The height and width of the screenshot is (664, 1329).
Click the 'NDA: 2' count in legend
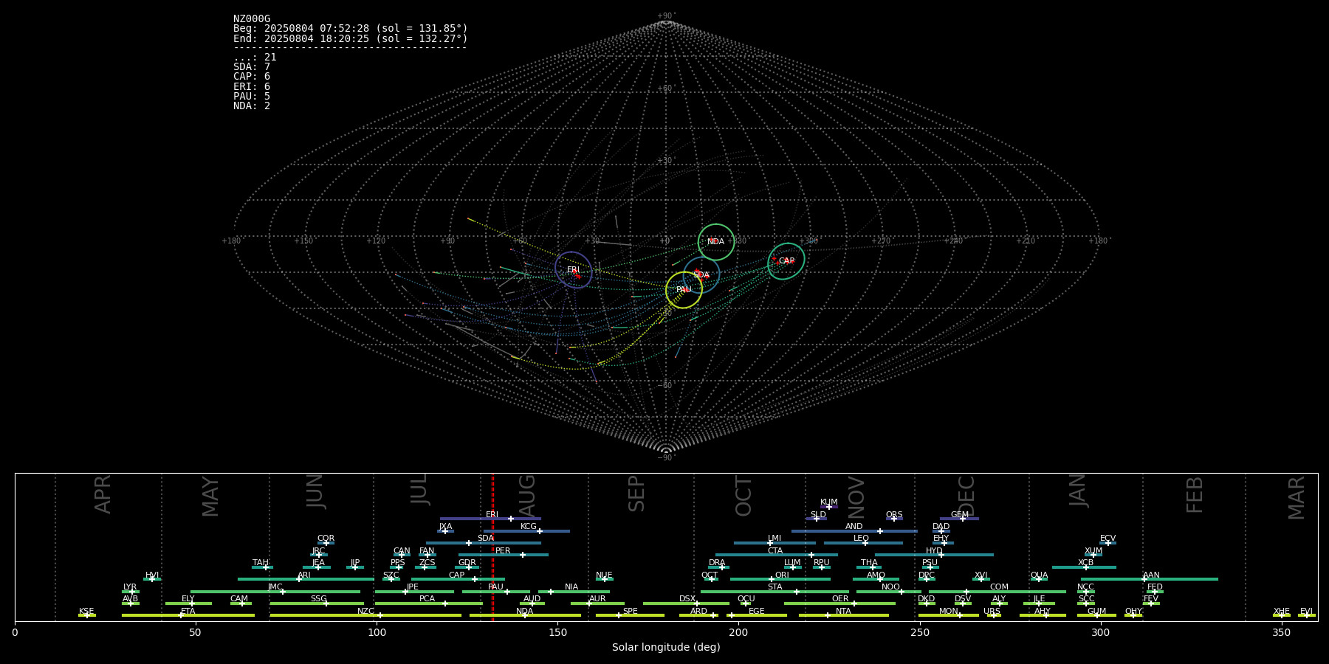coord(252,106)
